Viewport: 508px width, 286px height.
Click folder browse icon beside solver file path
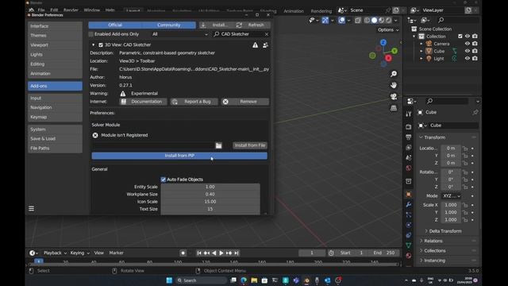tap(219, 145)
